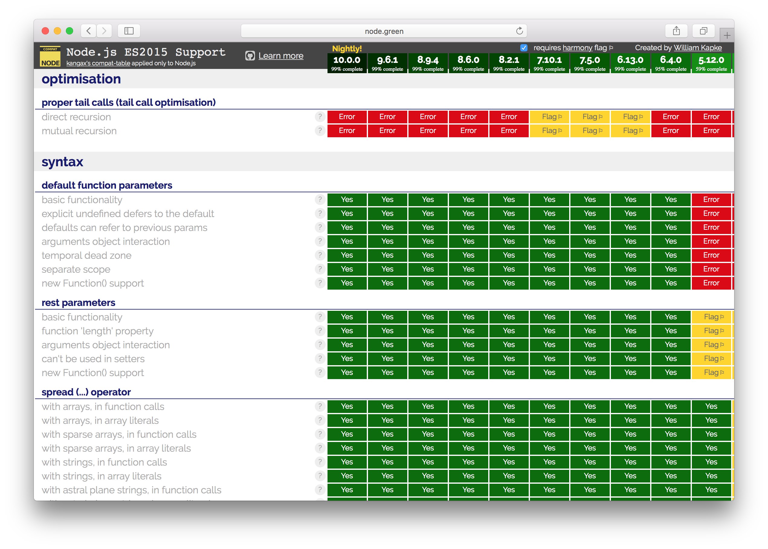
Task: Click Flag cell for mutual recursion in 6.13.0
Action: (x=630, y=131)
